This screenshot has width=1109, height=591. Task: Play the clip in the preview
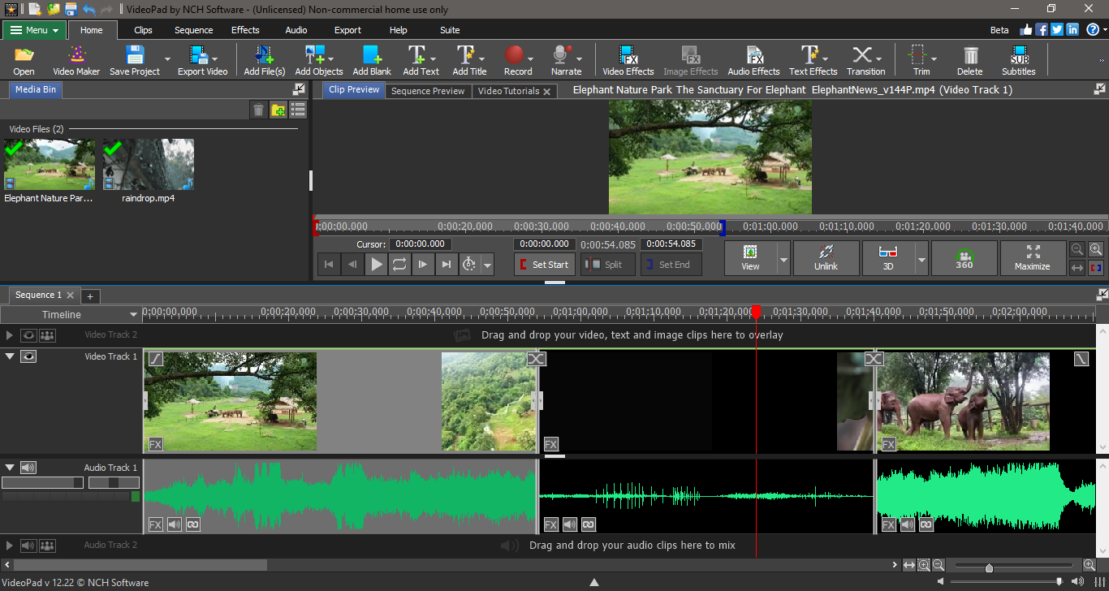[x=376, y=264]
